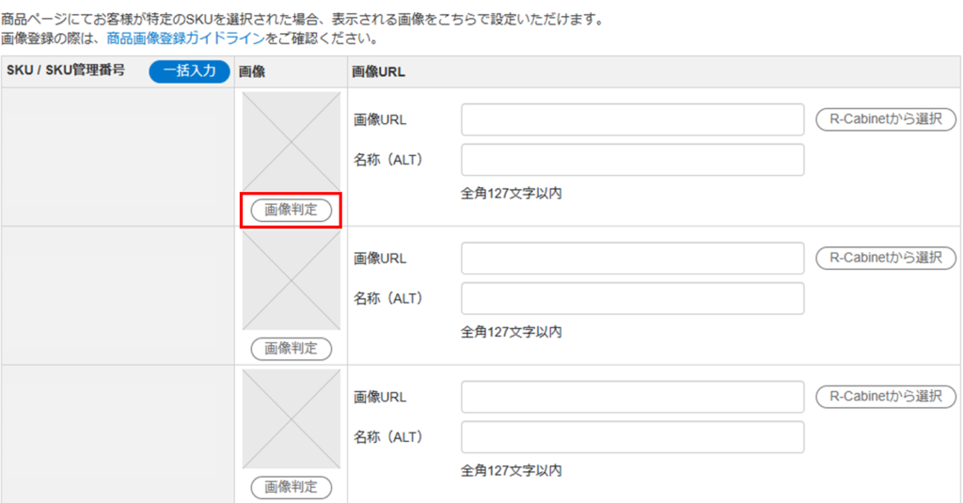The image size is (963, 503).
Task: Click the 画像 column header
Action: pos(251,71)
